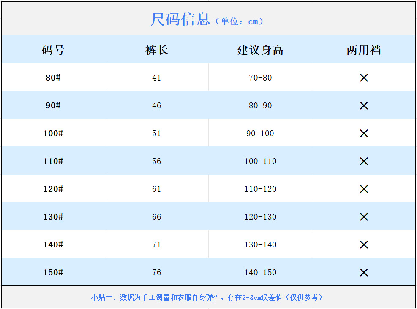The width and height of the screenshot is (417, 309).
Task: Click the title 尺码信息
Action: tap(180, 19)
